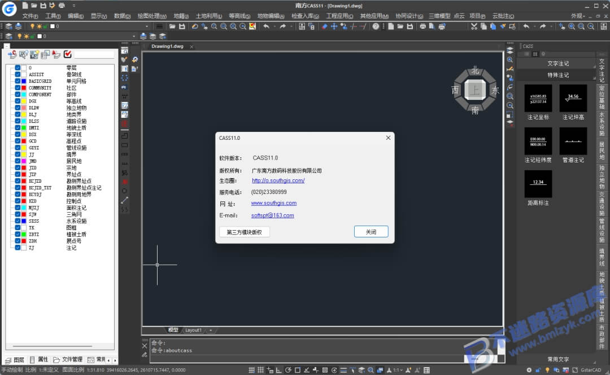
Task: Switch to the 属性 panel tab
Action: (40, 359)
